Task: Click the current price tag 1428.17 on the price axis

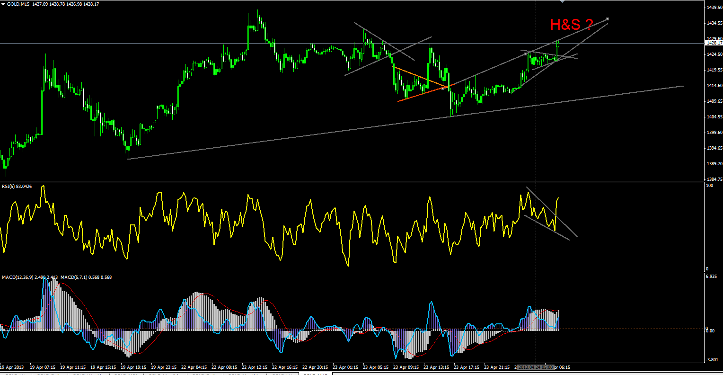Action: [x=714, y=43]
